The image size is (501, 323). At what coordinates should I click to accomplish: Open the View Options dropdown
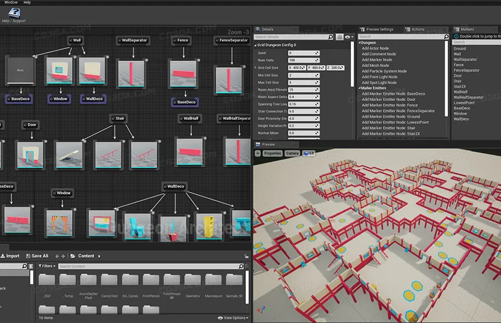pyautogui.click(x=233, y=318)
